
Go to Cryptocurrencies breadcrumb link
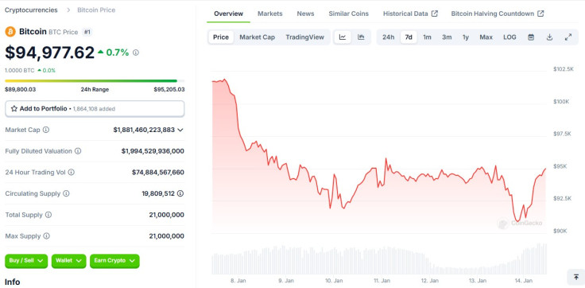tap(31, 10)
